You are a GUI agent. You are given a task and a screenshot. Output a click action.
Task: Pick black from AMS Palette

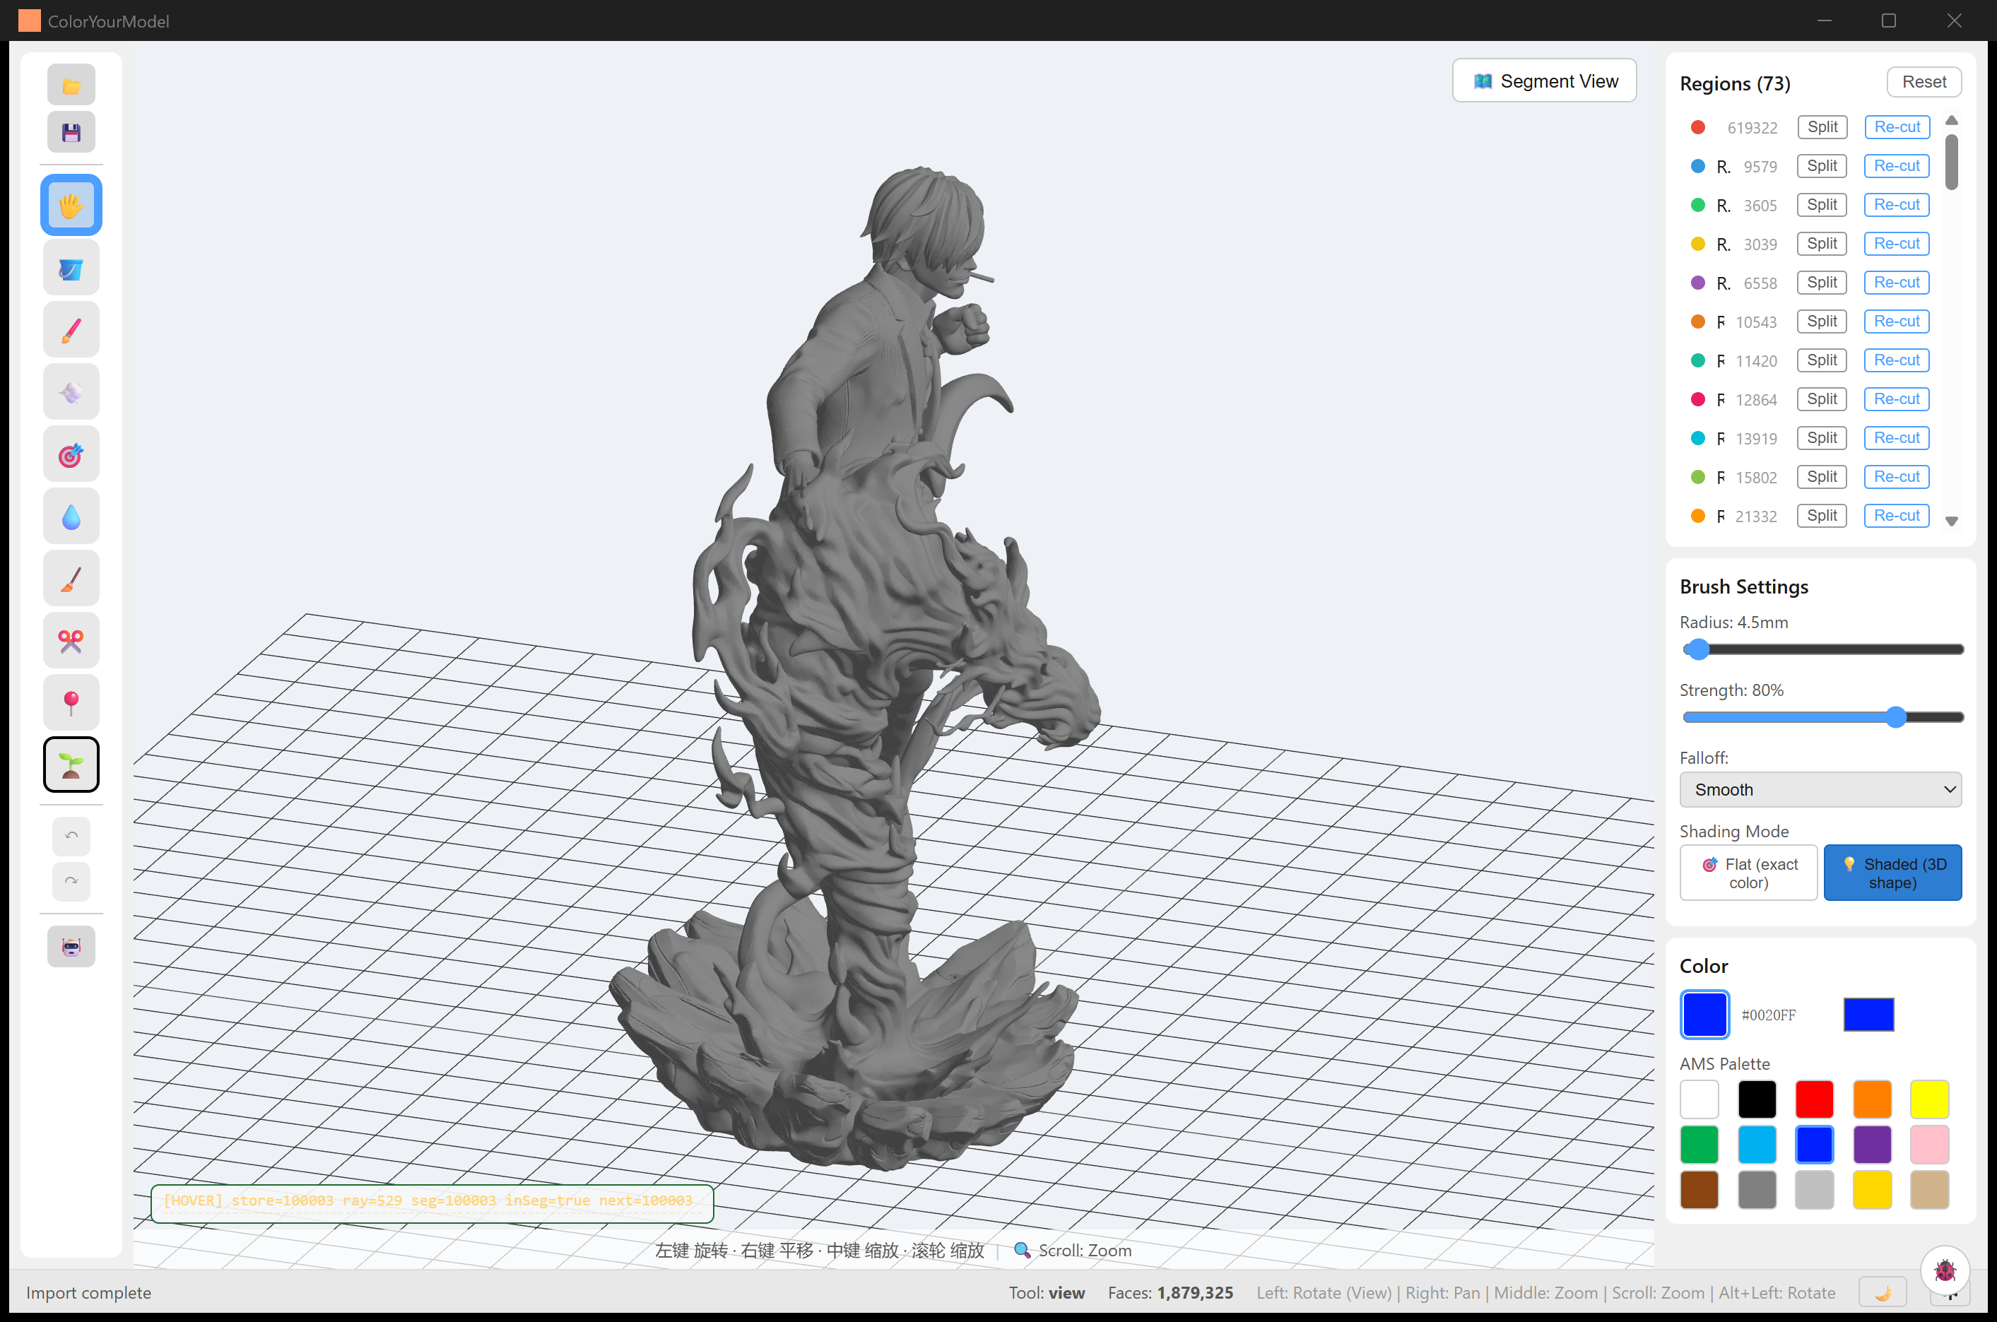pos(1757,1099)
